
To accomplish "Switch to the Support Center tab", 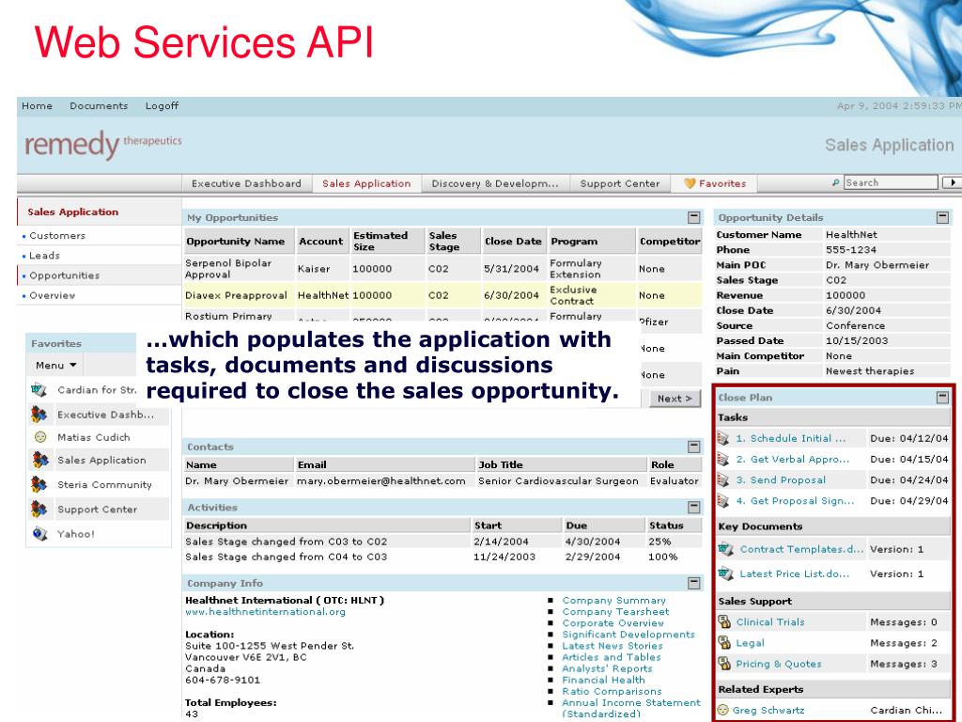I will (x=620, y=183).
